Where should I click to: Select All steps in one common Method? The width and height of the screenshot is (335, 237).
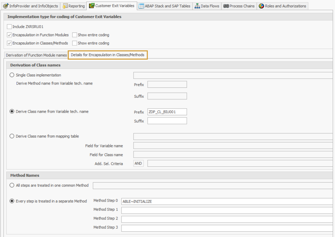tap(12, 185)
